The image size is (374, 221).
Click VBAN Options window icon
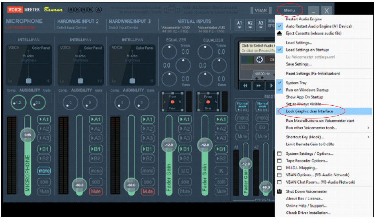coord(280,175)
